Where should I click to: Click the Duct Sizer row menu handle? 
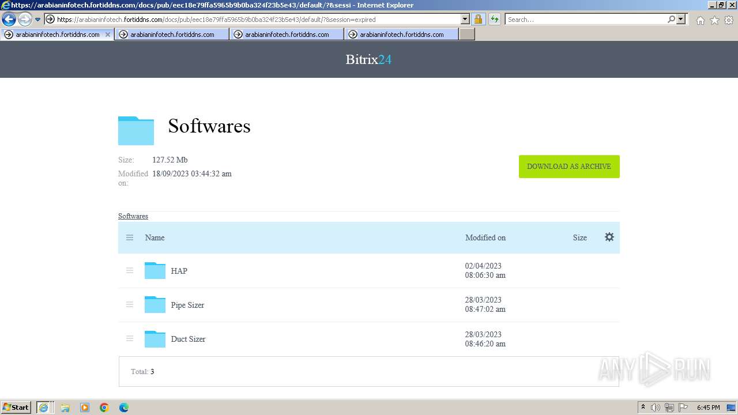click(130, 338)
